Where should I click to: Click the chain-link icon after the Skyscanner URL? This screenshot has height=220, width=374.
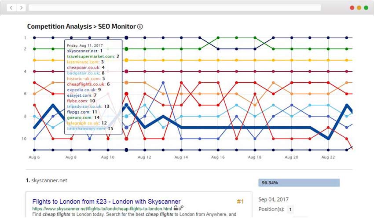pyautogui.click(x=181, y=208)
